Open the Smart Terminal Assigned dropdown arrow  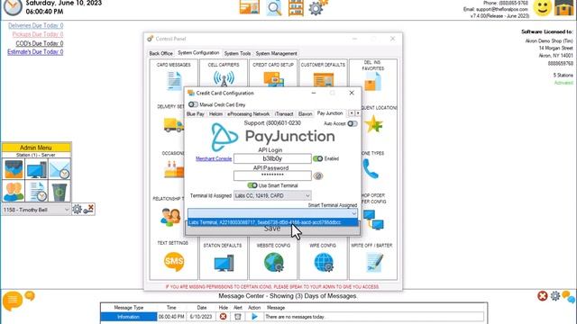(353, 213)
